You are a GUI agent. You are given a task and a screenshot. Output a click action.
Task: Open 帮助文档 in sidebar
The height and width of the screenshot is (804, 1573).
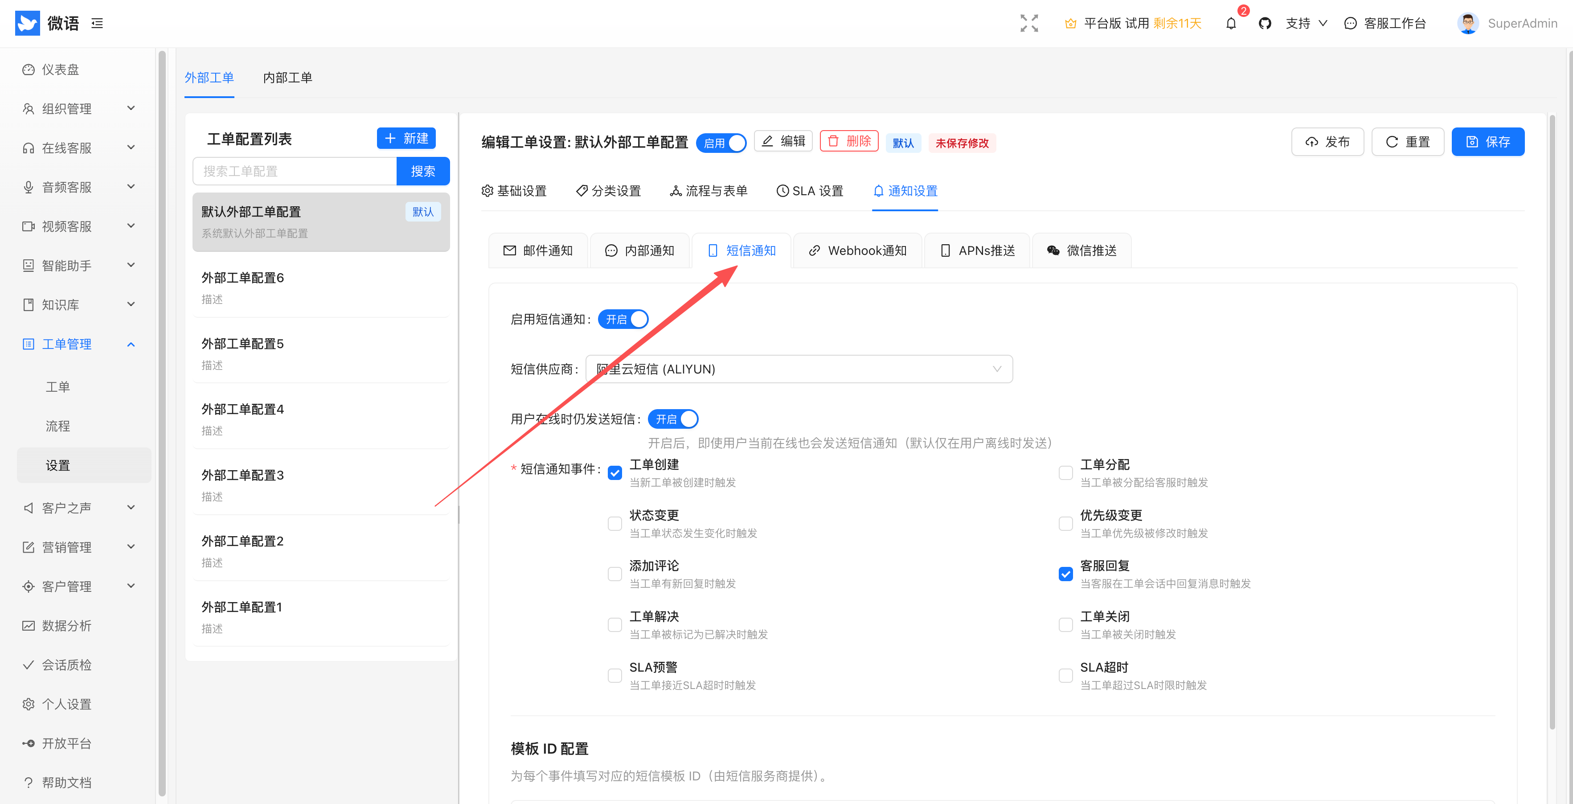coord(66,782)
